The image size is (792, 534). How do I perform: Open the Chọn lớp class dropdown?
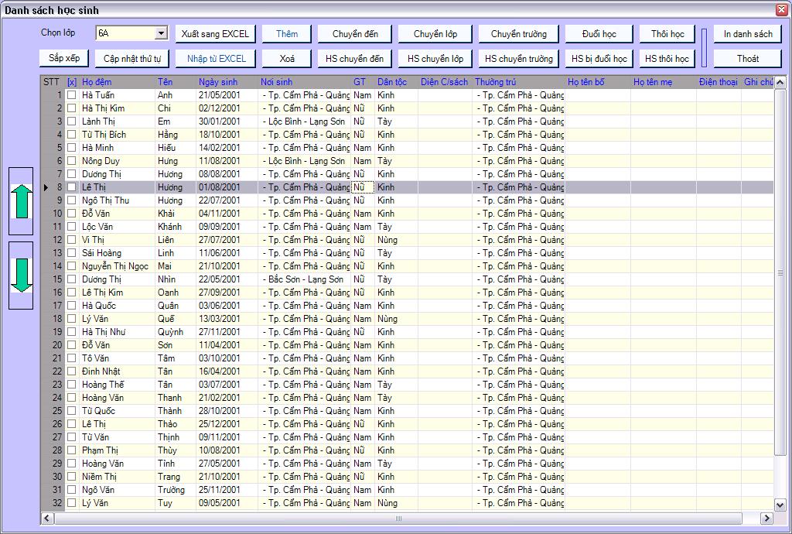(x=161, y=33)
